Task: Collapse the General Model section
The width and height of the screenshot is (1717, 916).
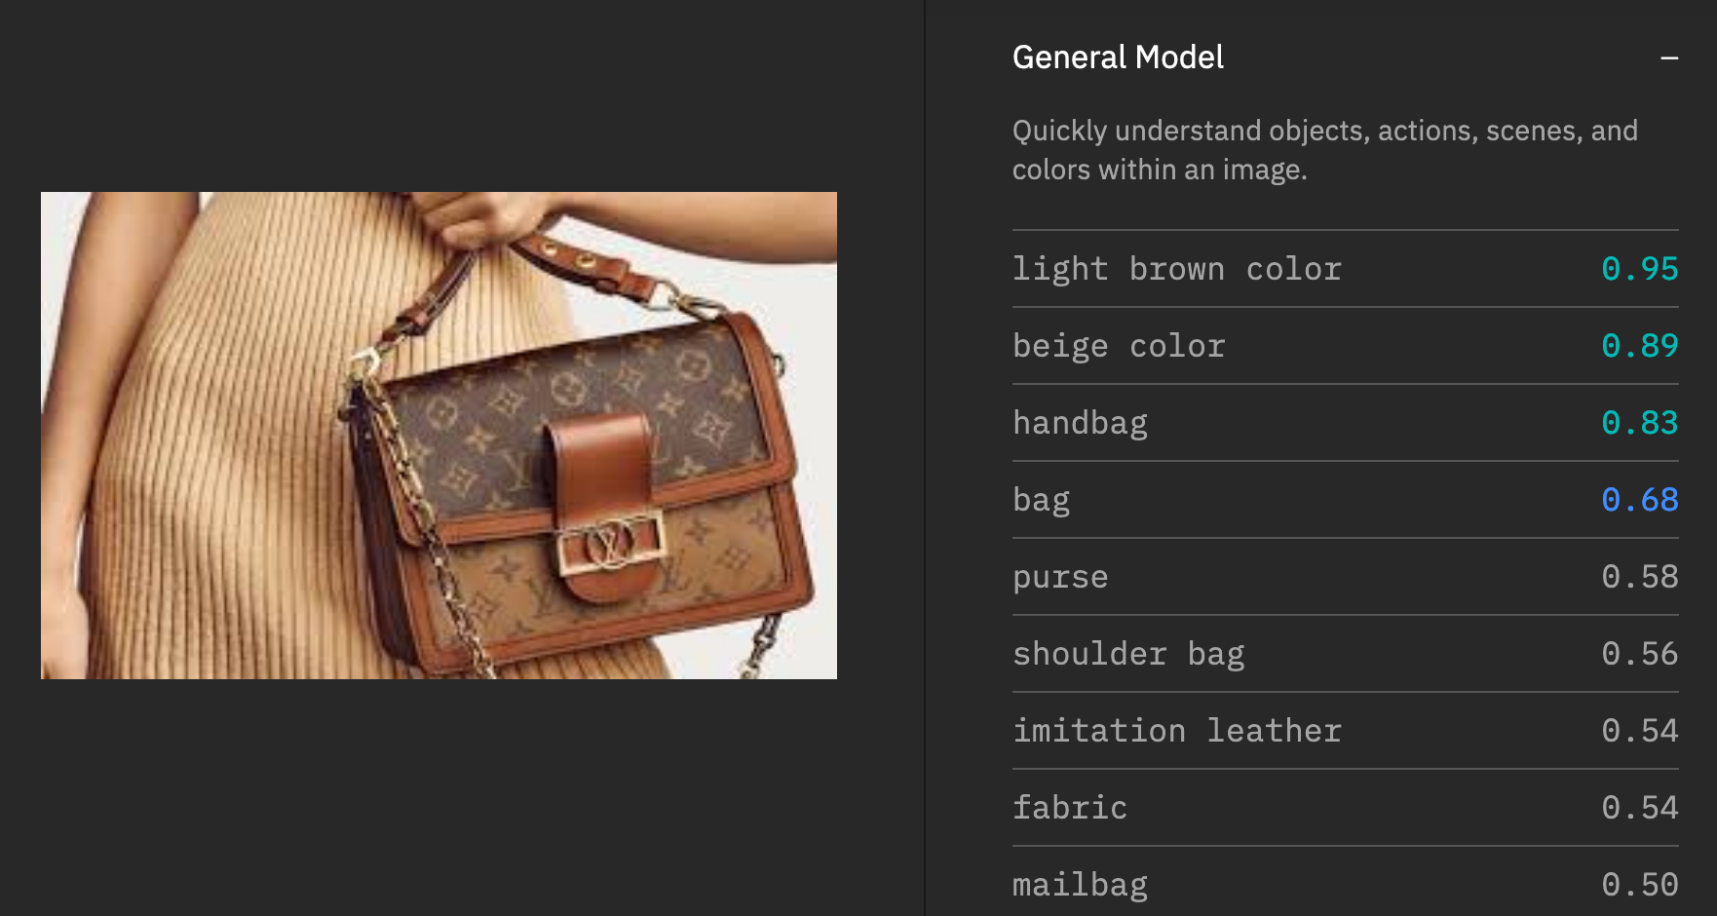Action: 1669,58
